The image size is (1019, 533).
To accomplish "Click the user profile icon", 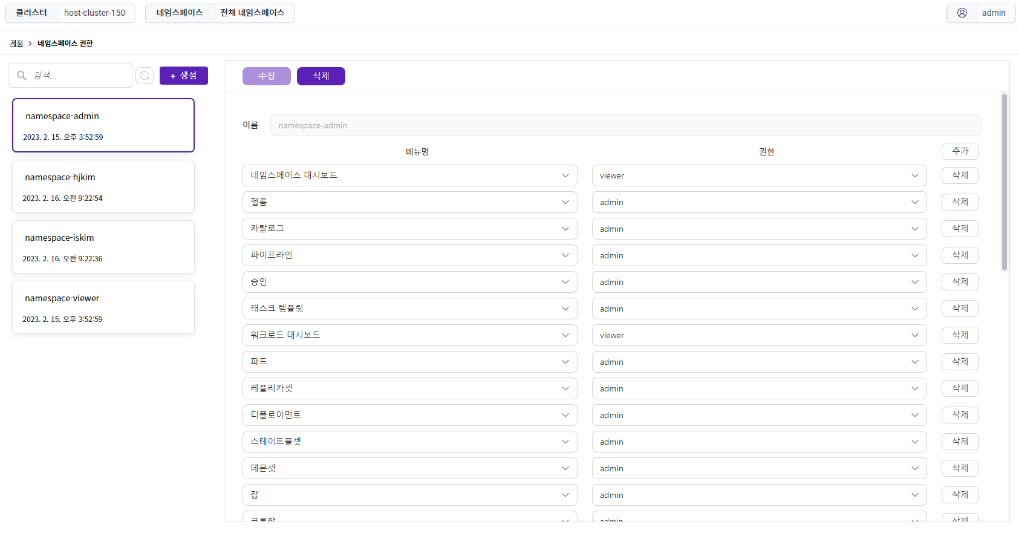I will 962,13.
